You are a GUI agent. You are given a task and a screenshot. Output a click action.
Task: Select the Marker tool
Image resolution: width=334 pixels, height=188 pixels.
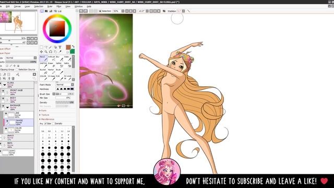click(x=51, y=71)
